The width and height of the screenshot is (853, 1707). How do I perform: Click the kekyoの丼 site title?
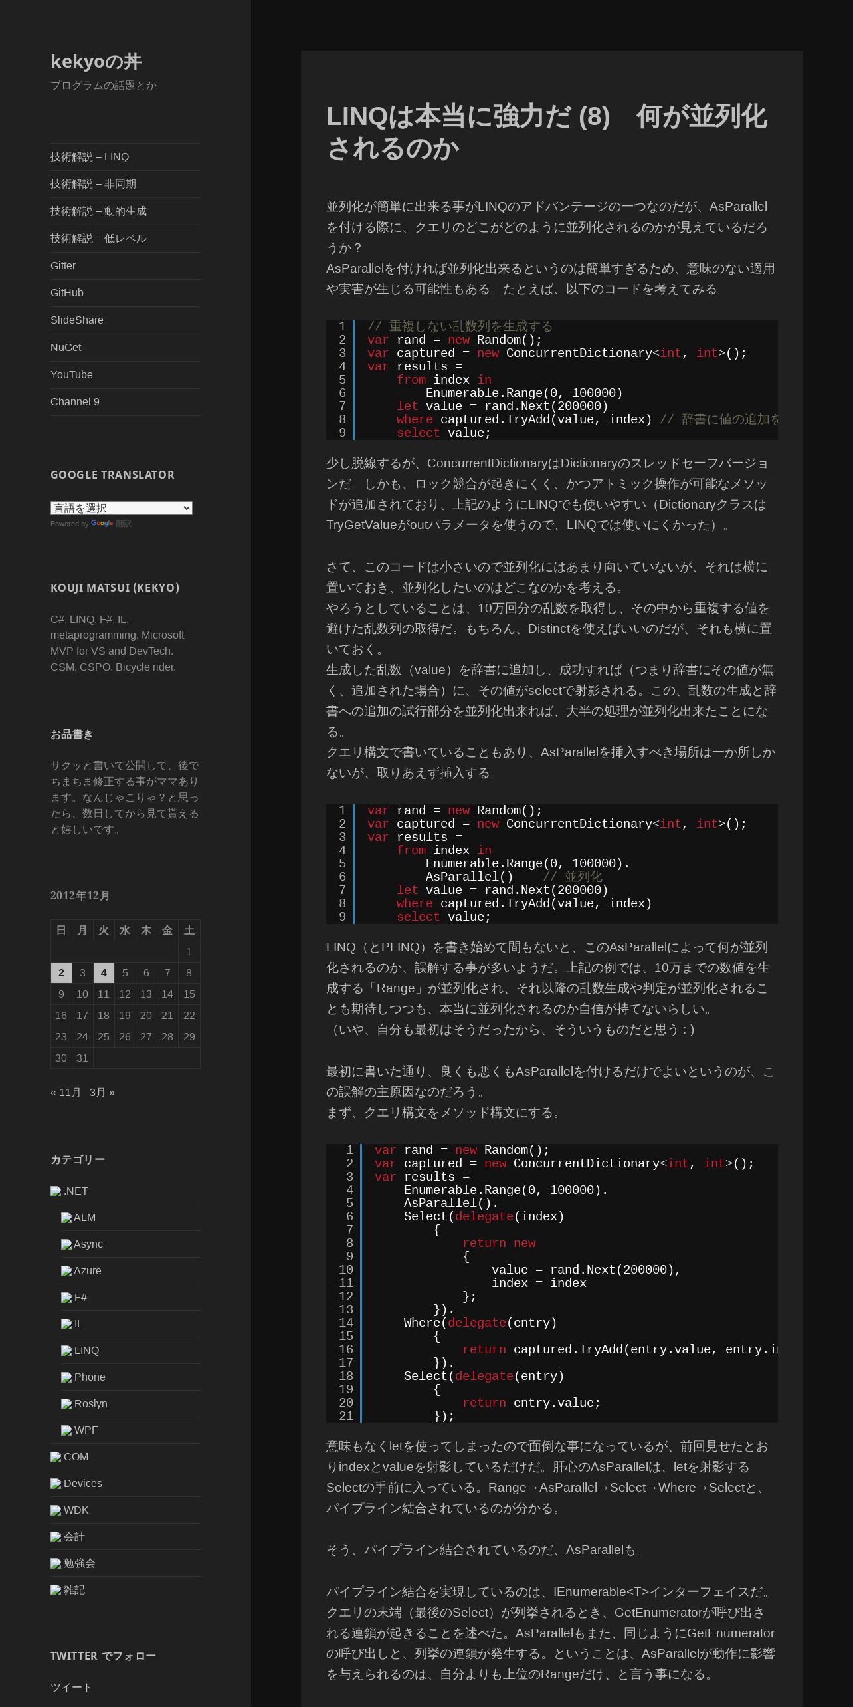click(96, 62)
